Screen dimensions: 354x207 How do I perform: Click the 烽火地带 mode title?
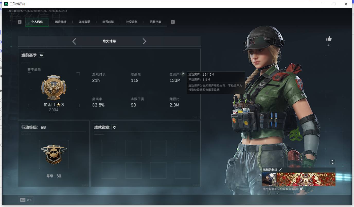coord(109,41)
